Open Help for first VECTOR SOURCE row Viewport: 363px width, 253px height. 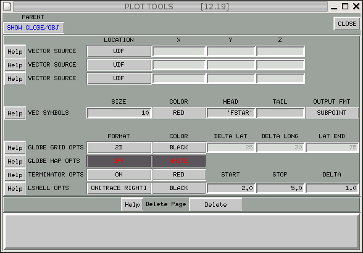point(15,51)
